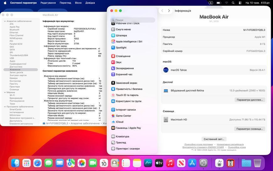
Task: Open Notes app in the Dock
Action: coord(137,163)
